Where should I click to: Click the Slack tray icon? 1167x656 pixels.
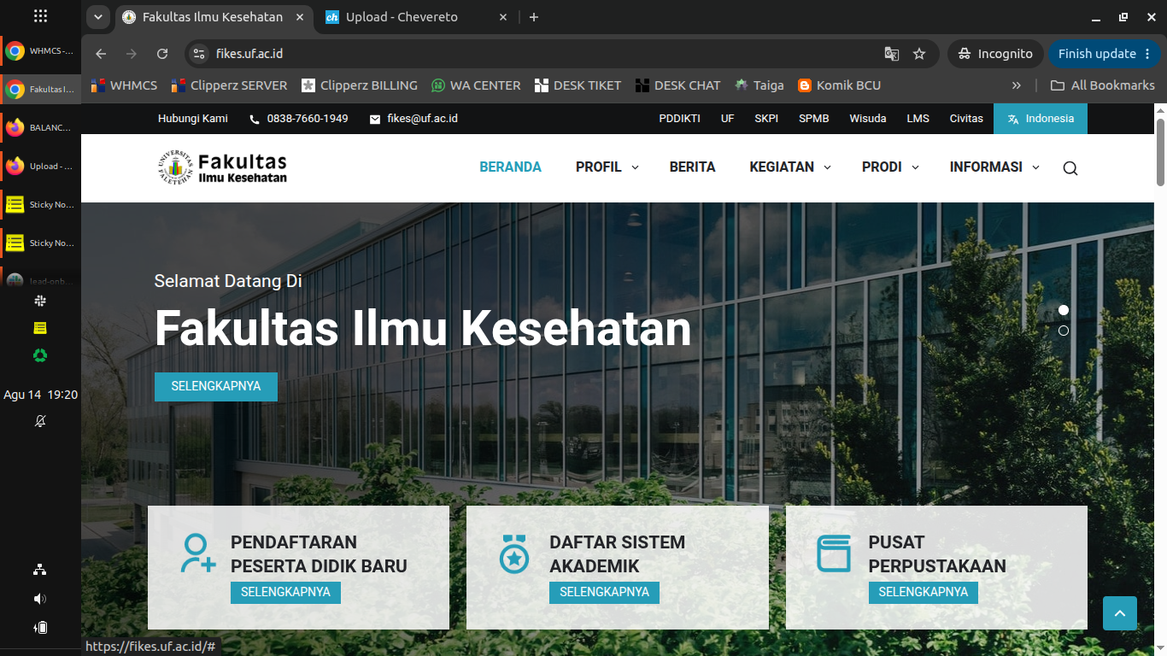pos(40,301)
